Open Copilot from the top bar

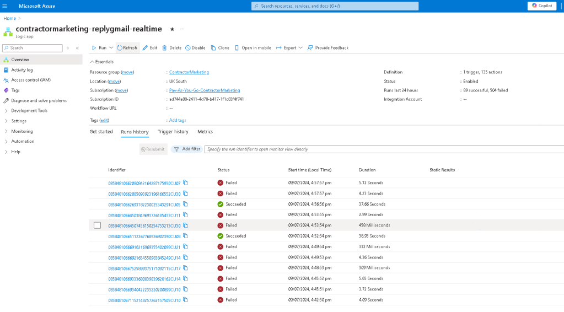coord(542,6)
